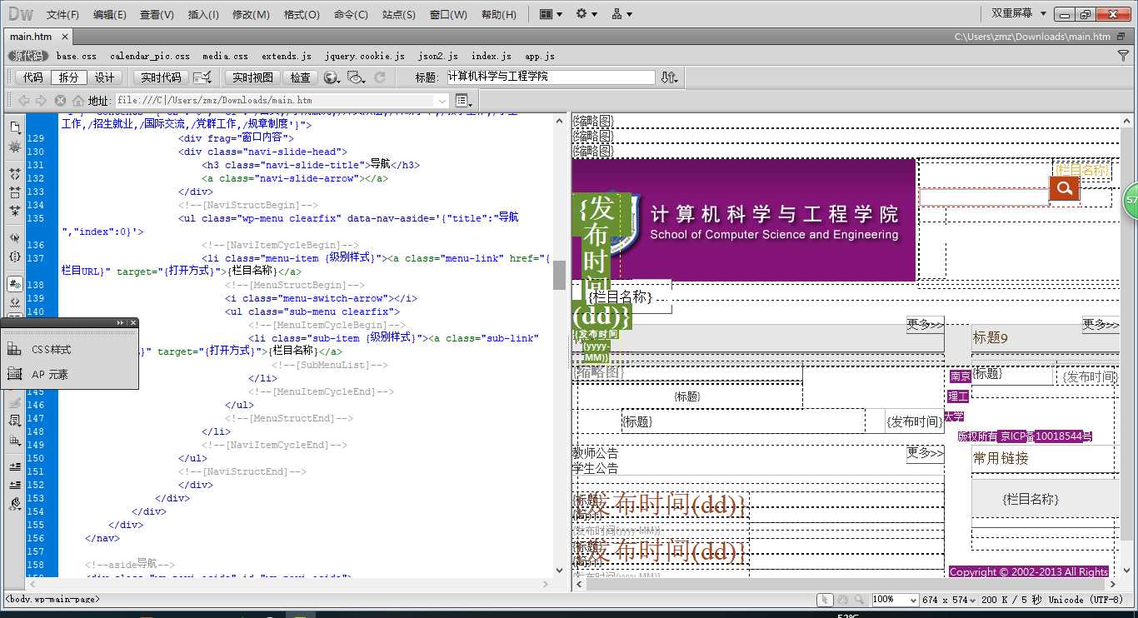Image resolution: width=1138 pixels, height=618 pixels.
Task: Click the code pane vertical scrollbar thumb
Action: (559, 275)
